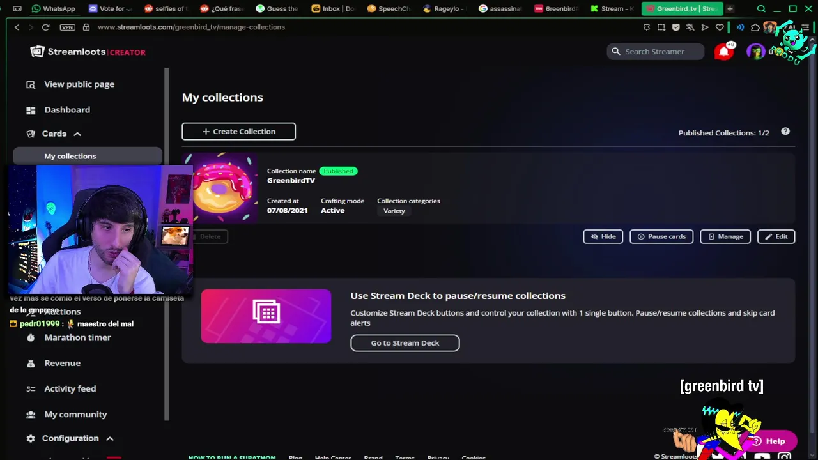Click the address bar URL
The width and height of the screenshot is (818, 460).
pyautogui.click(x=191, y=27)
